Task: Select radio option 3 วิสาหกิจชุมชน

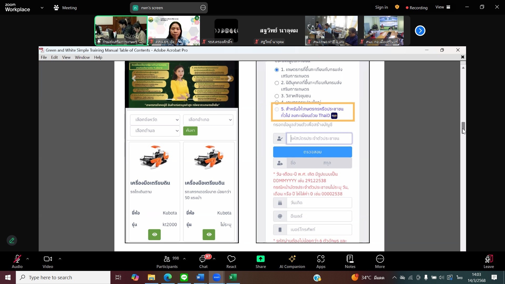Action: tap(277, 96)
